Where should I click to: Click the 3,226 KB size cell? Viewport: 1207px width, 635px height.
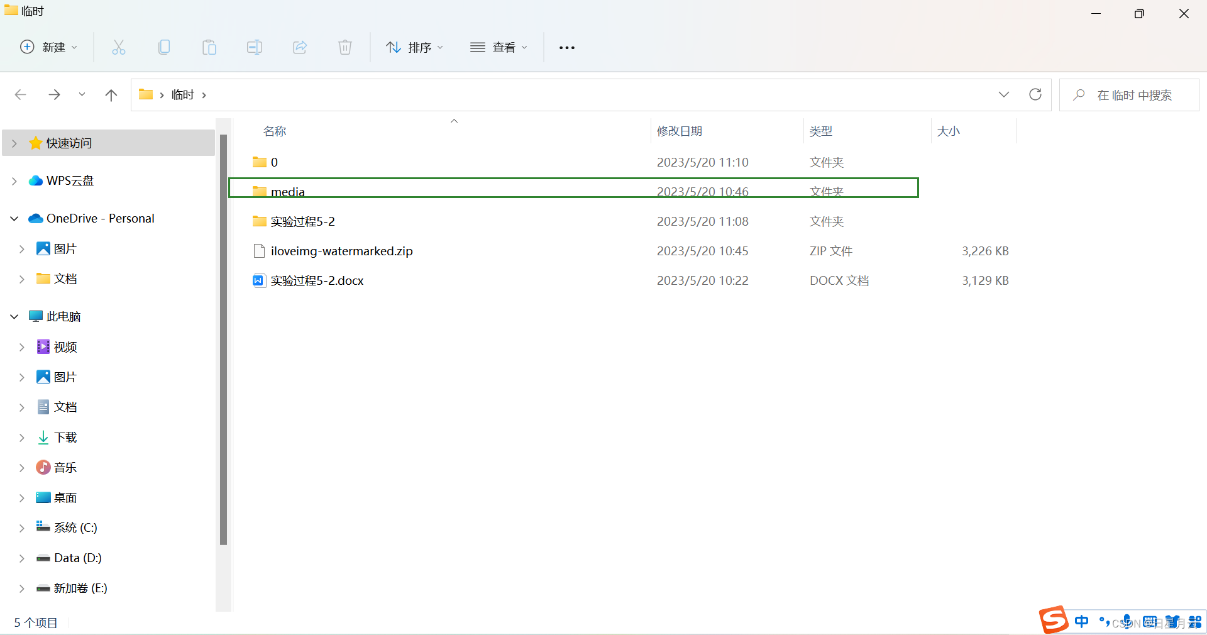[985, 251]
